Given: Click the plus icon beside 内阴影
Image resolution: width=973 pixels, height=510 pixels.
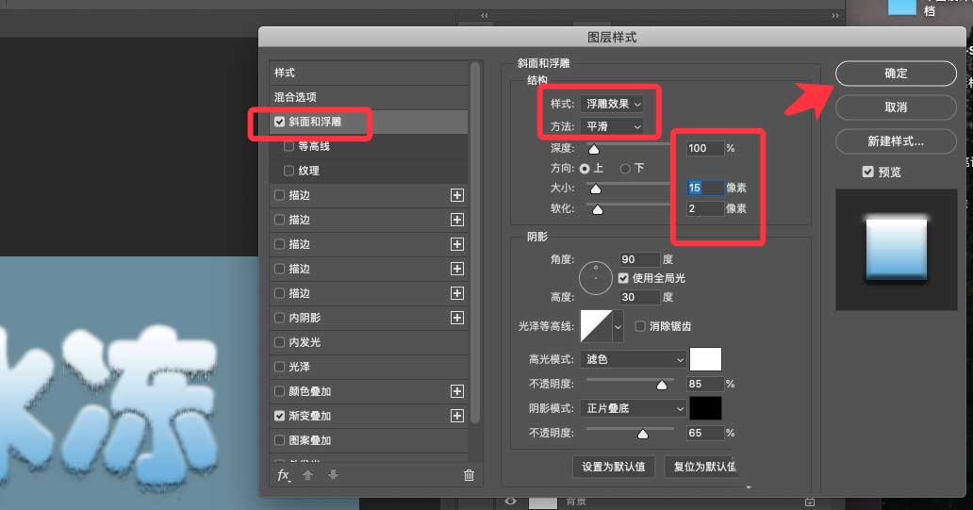Looking at the screenshot, I should (x=457, y=318).
